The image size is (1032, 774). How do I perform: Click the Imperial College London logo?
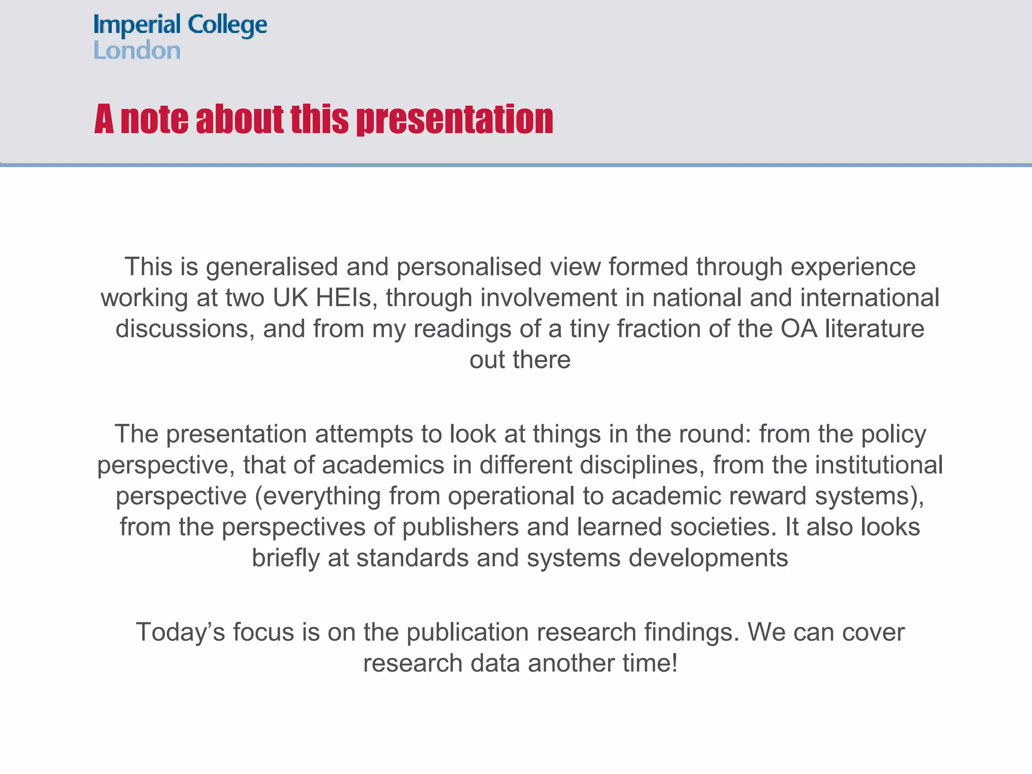180,37
